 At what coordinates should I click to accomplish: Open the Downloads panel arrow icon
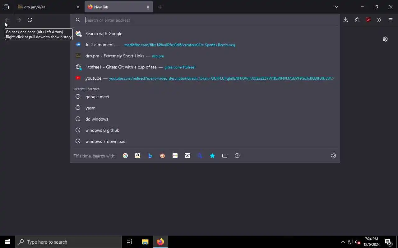click(345, 20)
